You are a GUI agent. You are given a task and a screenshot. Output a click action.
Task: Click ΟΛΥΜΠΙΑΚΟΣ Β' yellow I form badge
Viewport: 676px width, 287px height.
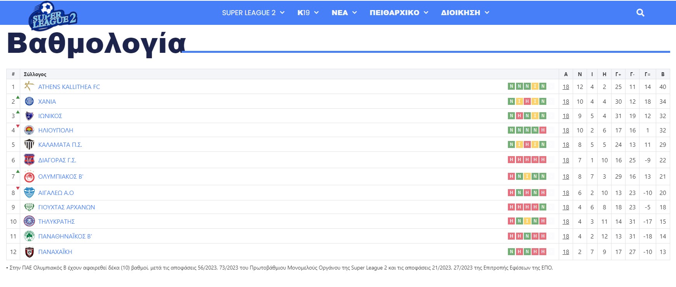[527, 176]
